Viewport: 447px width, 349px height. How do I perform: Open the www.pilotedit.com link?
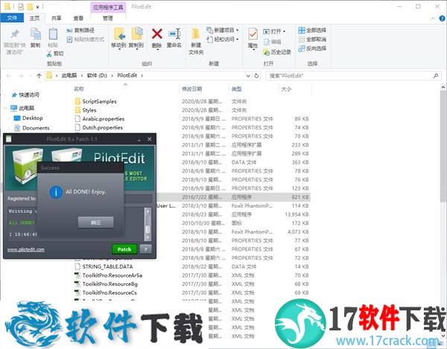[25, 249]
